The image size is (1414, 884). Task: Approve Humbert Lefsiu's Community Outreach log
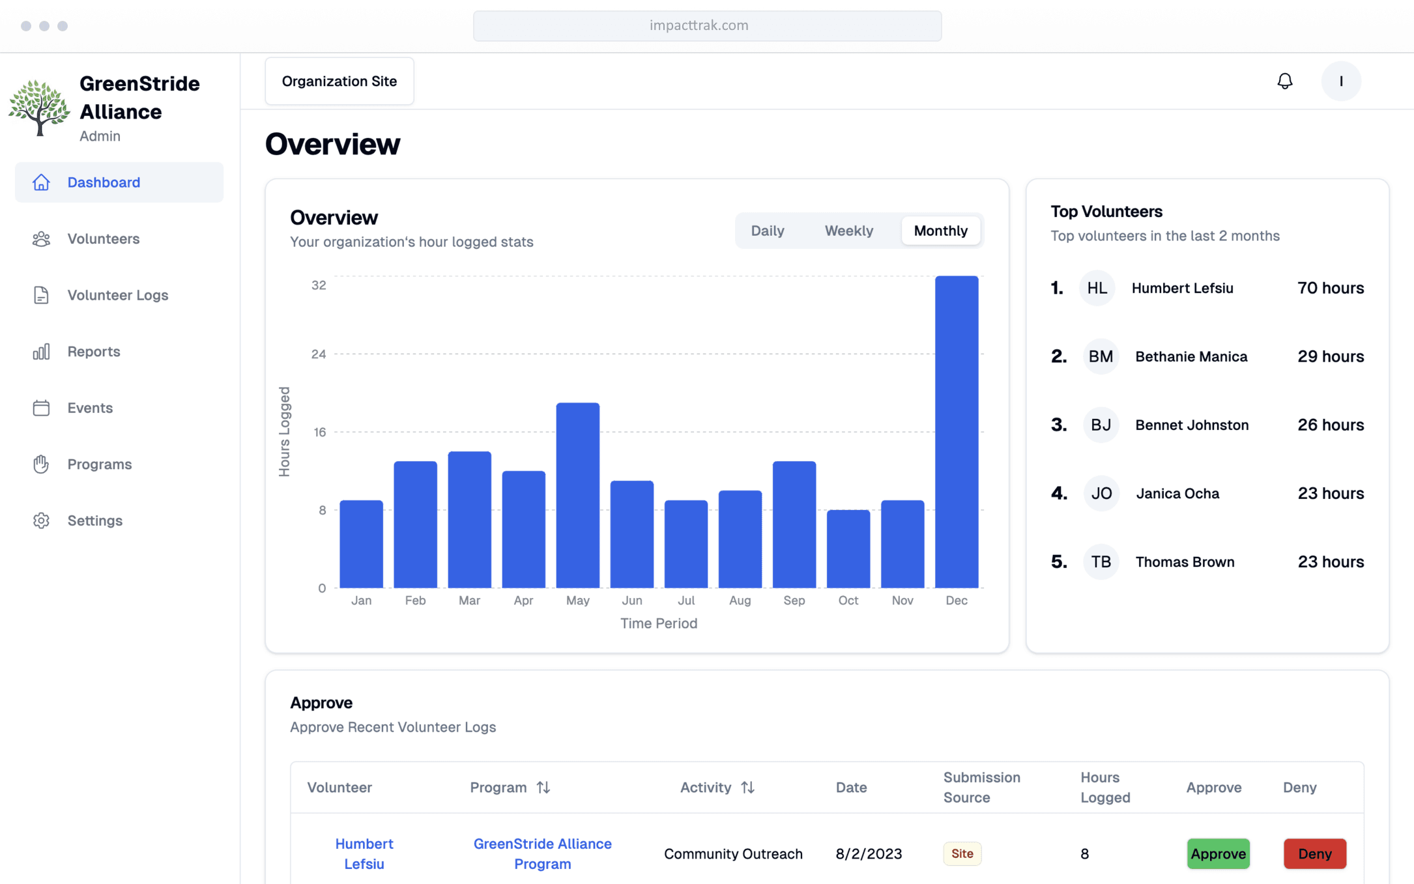pyautogui.click(x=1218, y=853)
